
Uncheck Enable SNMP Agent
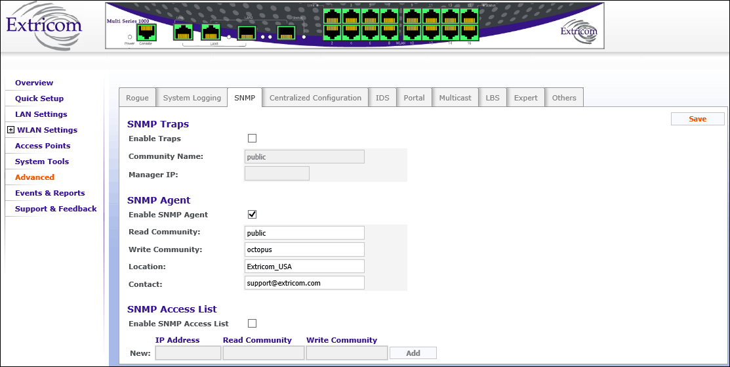[x=253, y=214]
